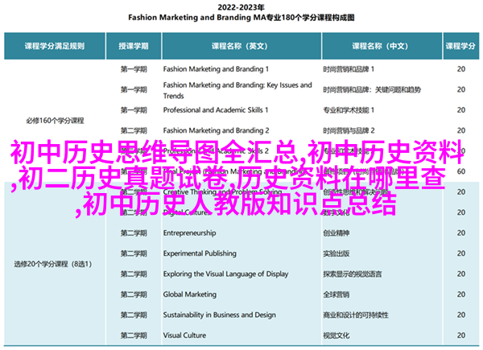483x350 pixels.
Task: Click Sustainability in Business and Design cell
Action: tap(219, 313)
